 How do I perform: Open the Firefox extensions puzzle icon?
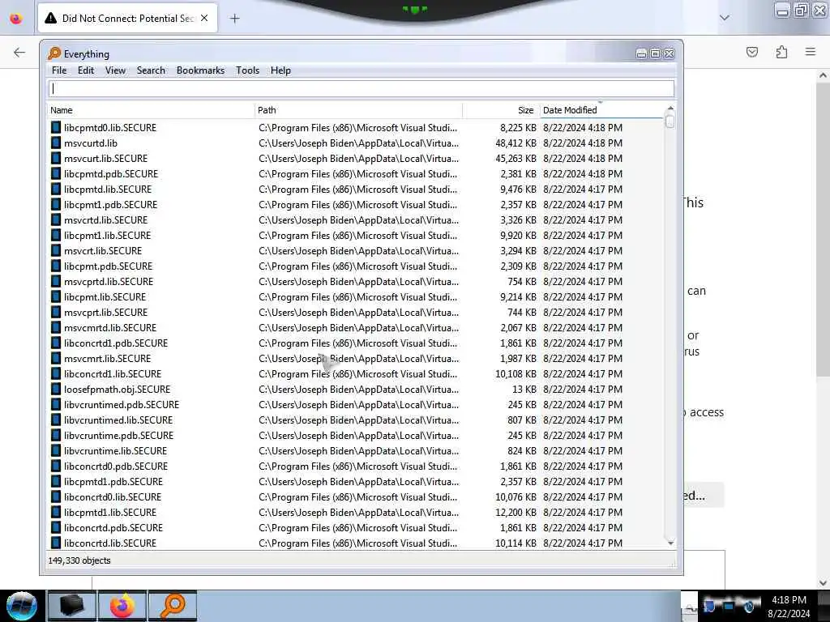pyautogui.click(x=781, y=52)
